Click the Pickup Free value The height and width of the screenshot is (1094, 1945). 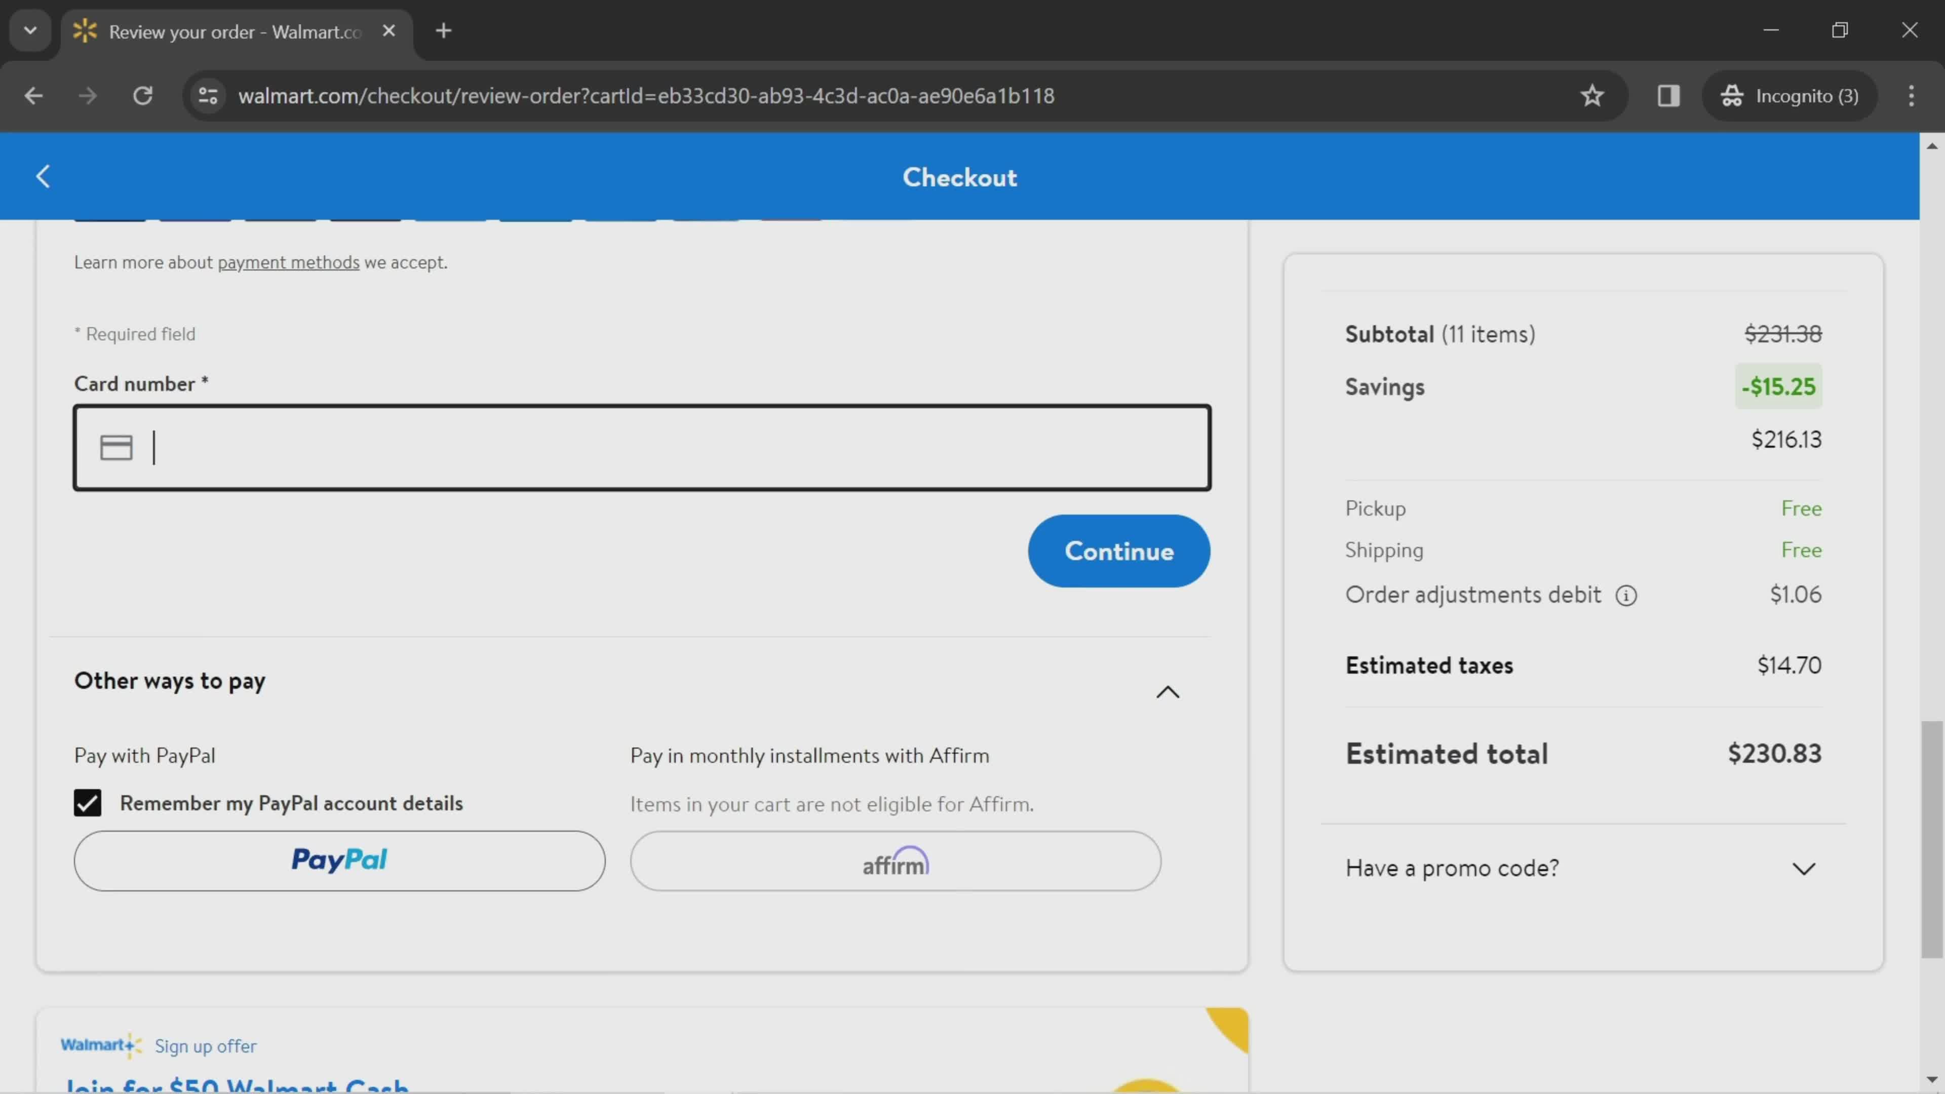pyautogui.click(x=1801, y=508)
